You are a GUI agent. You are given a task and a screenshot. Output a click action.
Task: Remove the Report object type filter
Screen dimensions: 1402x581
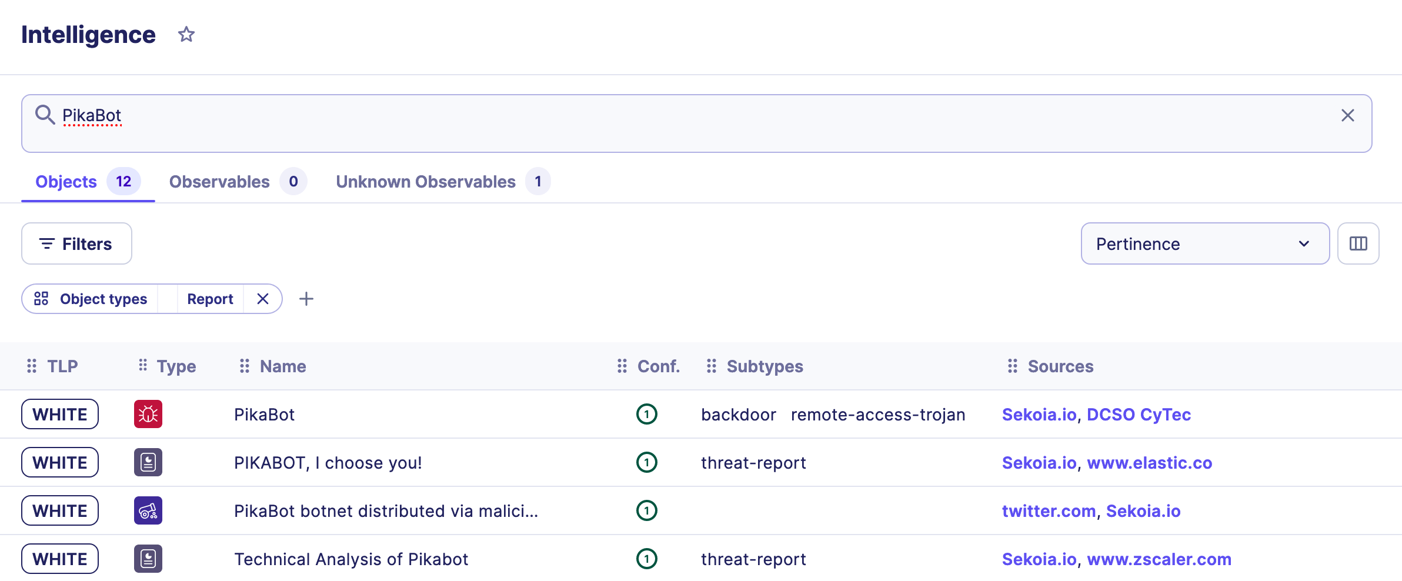pyautogui.click(x=263, y=299)
